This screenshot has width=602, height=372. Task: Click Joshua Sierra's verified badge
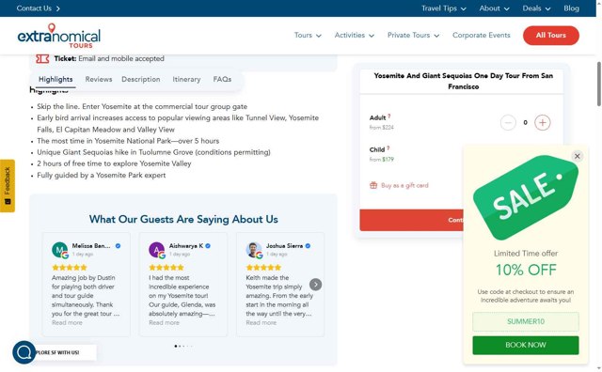(308, 246)
